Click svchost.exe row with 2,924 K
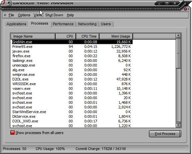The image size is (192, 154). coord(72,107)
